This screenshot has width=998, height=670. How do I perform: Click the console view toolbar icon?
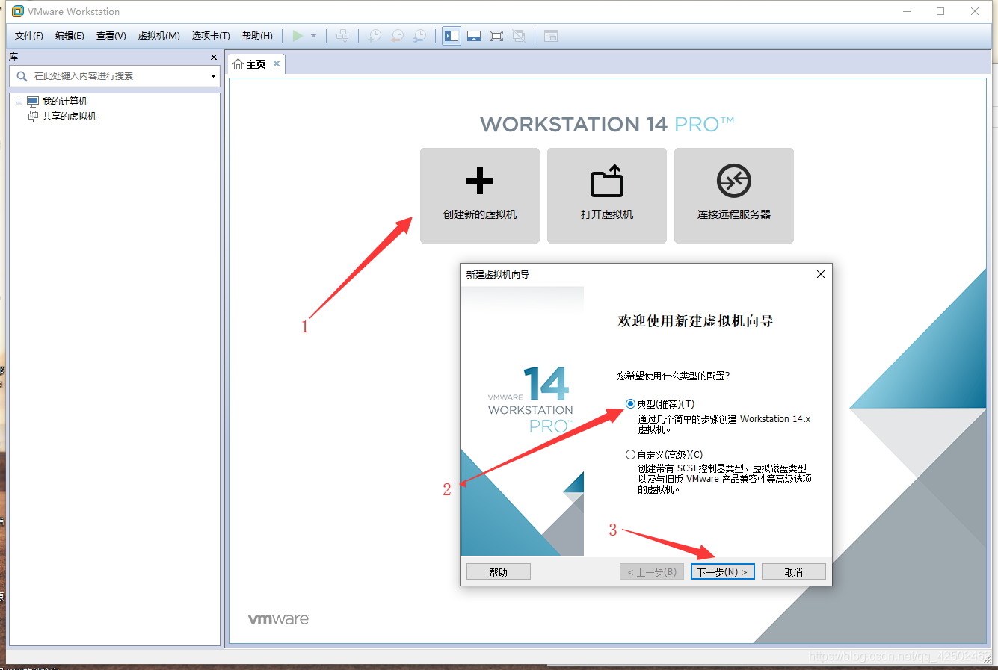coord(551,36)
